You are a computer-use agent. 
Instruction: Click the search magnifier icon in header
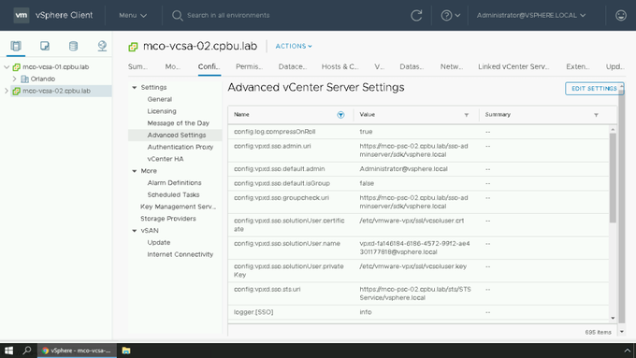coord(177,15)
